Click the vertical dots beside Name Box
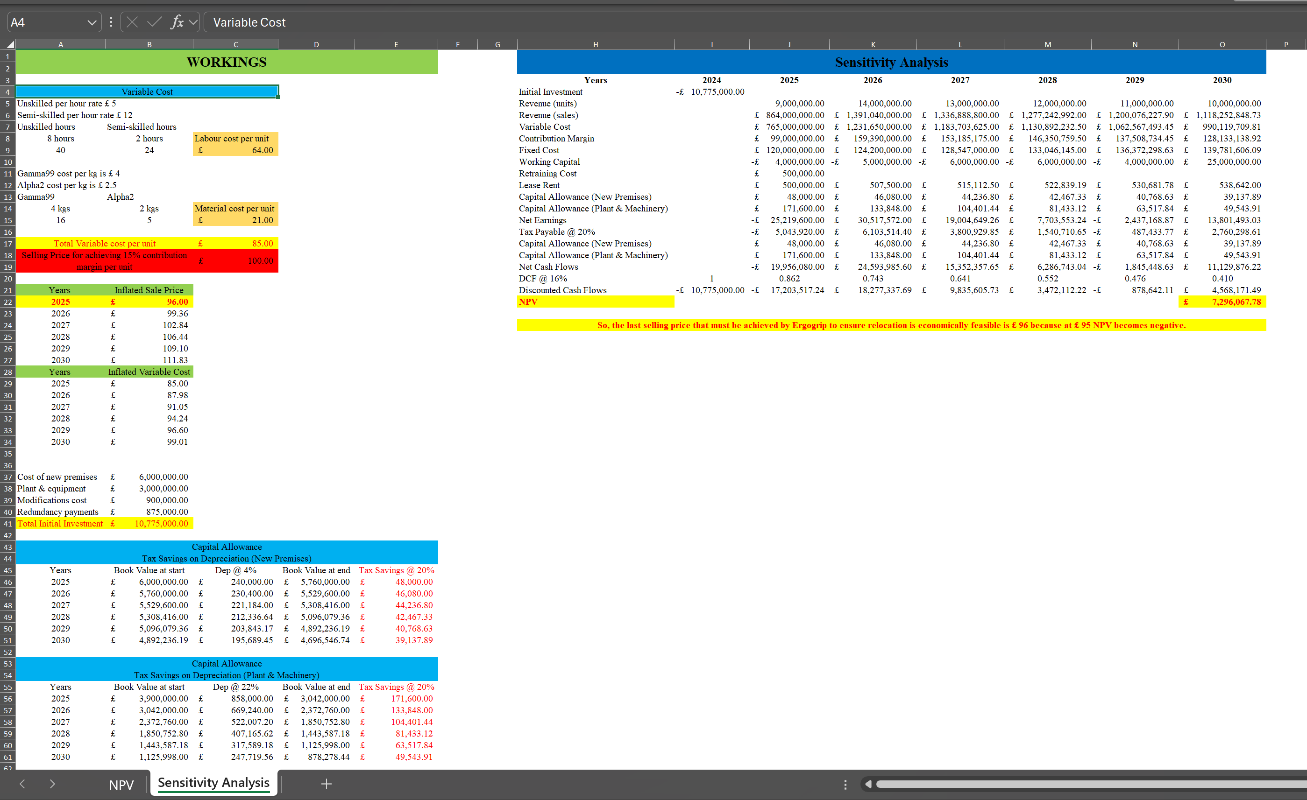This screenshot has width=1307, height=800. 111,22
